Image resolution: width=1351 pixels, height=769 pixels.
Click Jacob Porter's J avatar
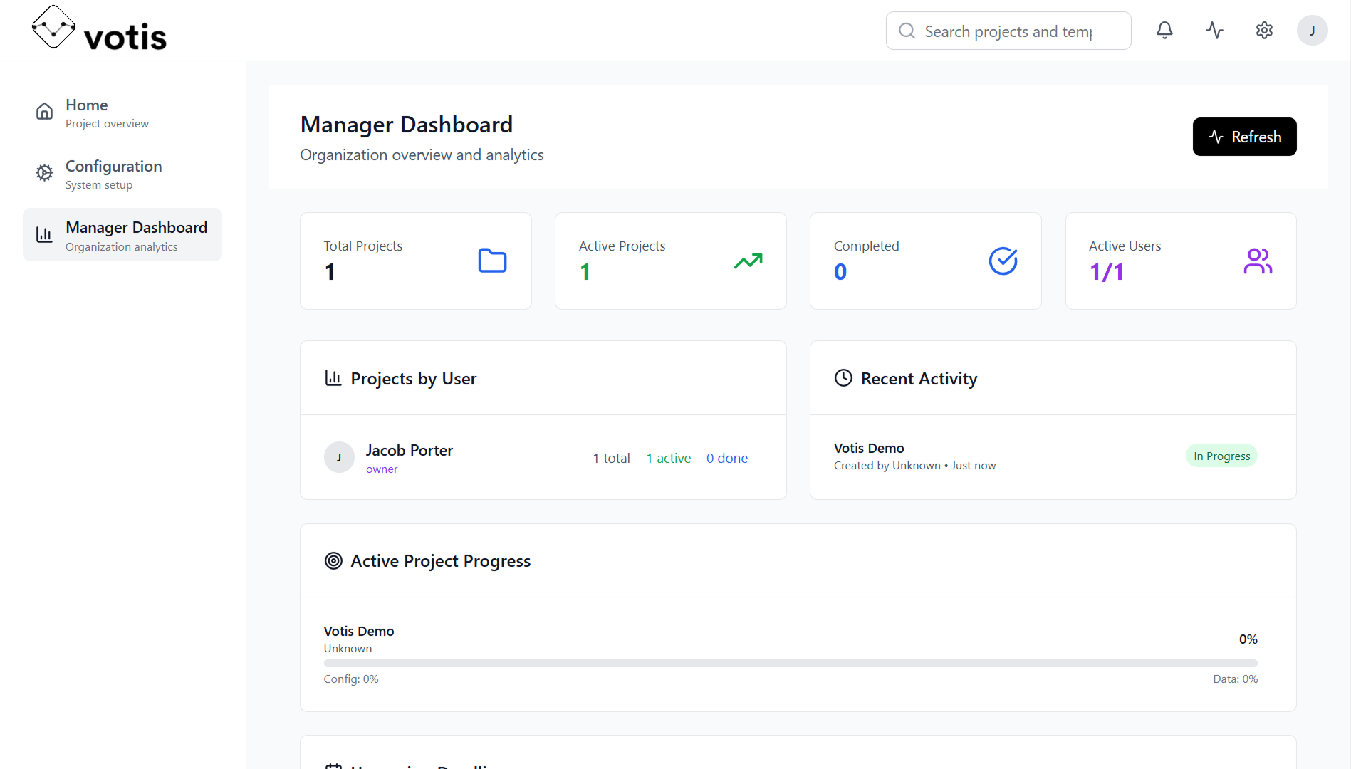[x=339, y=458]
